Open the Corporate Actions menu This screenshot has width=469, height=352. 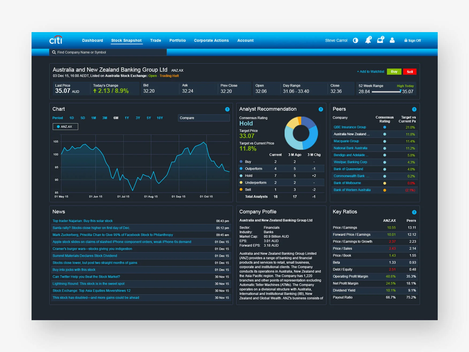pyautogui.click(x=211, y=40)
